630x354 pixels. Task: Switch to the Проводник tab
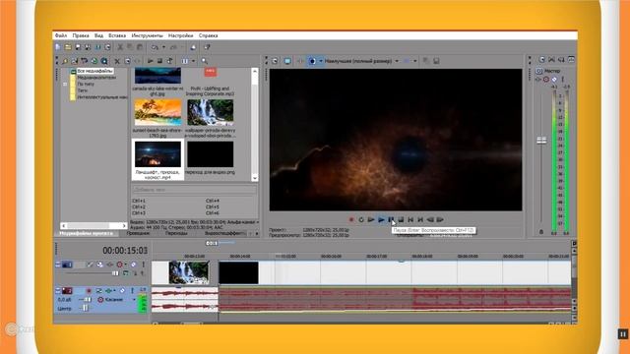(x=138, y=233)
